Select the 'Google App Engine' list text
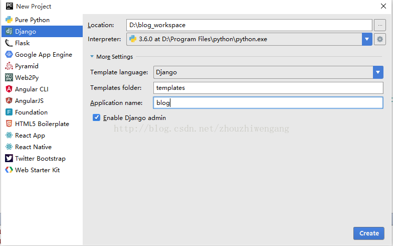 click(x=44, y=54)
